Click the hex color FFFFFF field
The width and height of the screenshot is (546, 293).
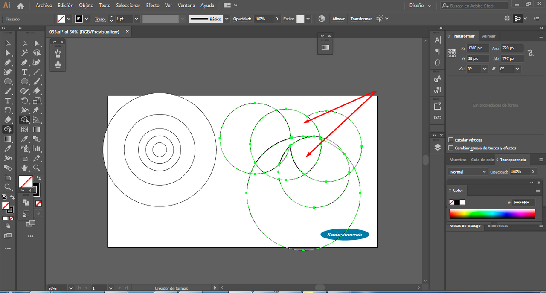tap(523, 203)
